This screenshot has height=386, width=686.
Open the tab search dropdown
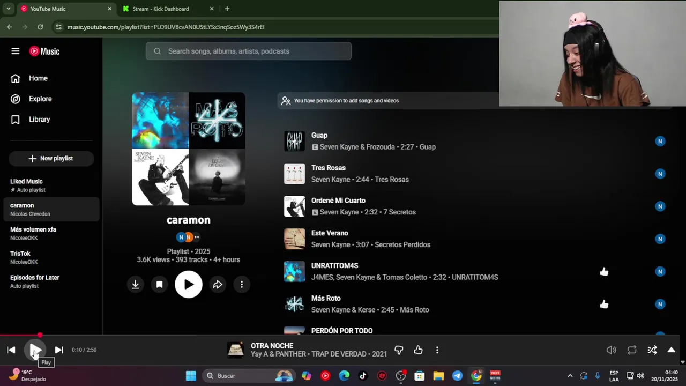(8, 9)
